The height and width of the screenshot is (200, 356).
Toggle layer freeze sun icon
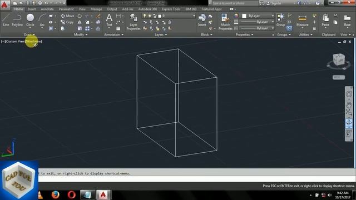coord(150,16)
